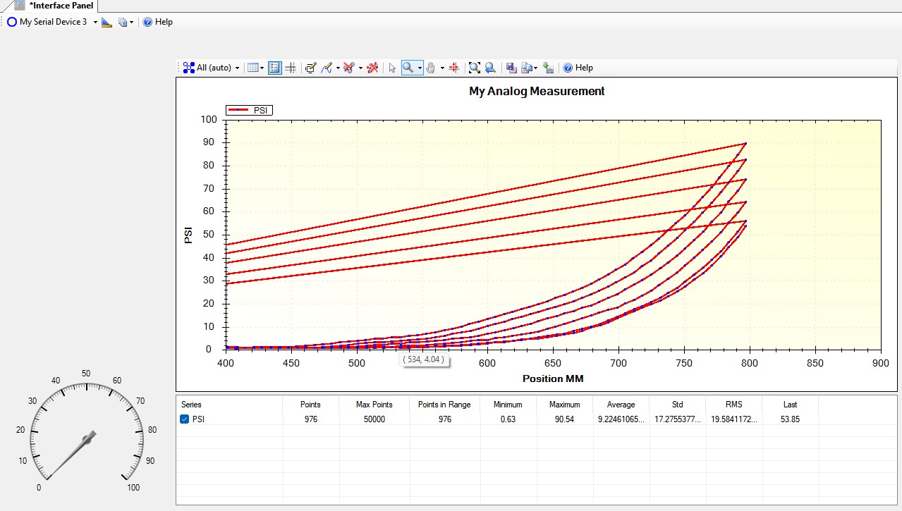Click the Series column header
The width and height of the screenshot is (902, 511).
pyautogui.click(x=191, y=405)
